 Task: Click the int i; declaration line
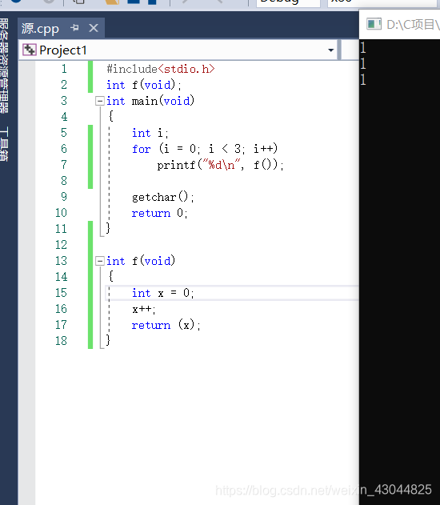150,133
